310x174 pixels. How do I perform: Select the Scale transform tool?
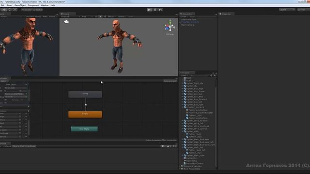click(15, 10)
